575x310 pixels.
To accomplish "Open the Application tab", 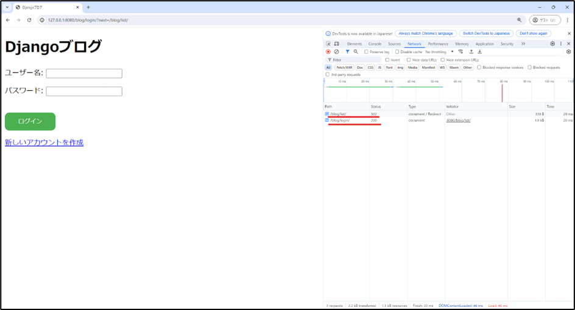I will pos(484,44).
